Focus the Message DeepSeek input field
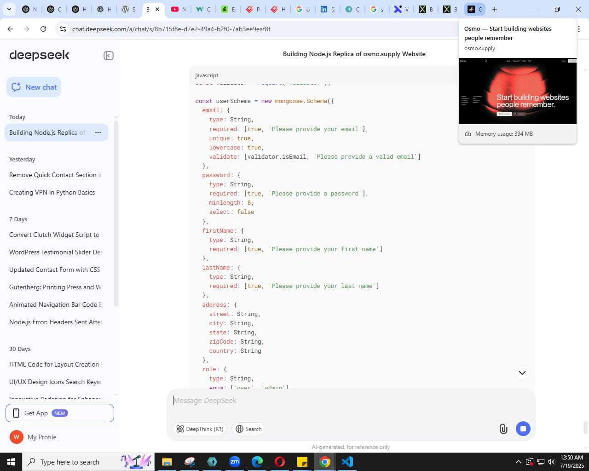 tap(351, 401)
